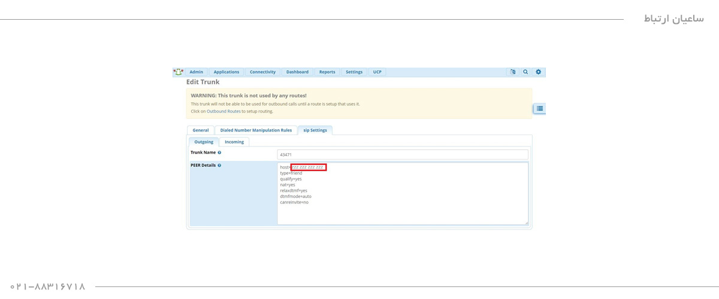Screen dimensions: 719x299
Task: Select Dialed Number Manipulation Rules tab
Action: (256, 130)
